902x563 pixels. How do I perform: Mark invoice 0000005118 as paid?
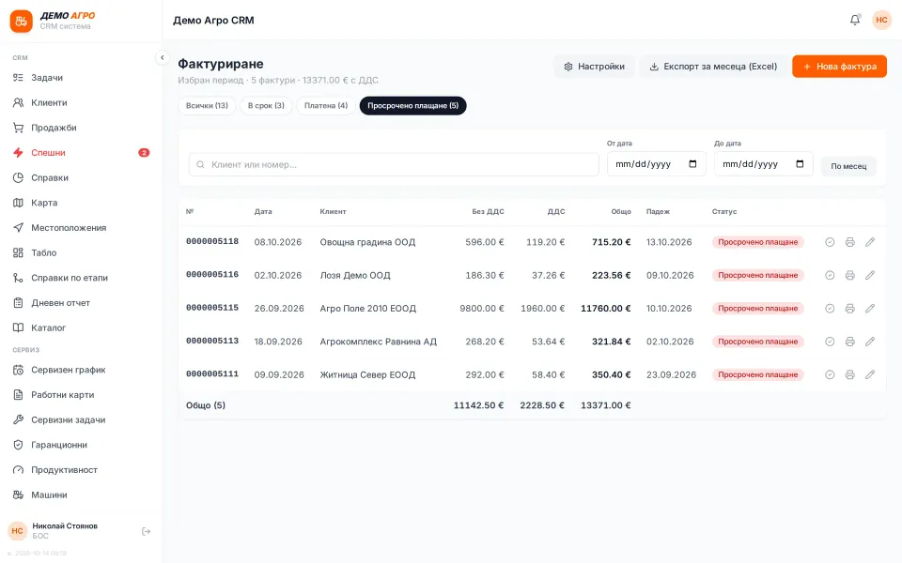tap(830, 242)
